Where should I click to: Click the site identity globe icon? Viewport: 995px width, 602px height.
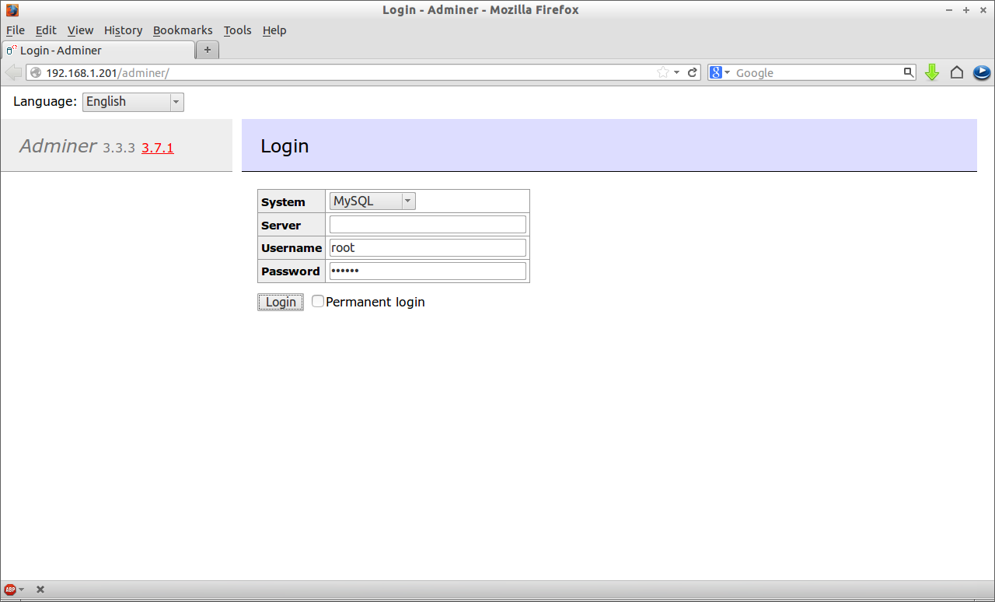pos(36,72)
